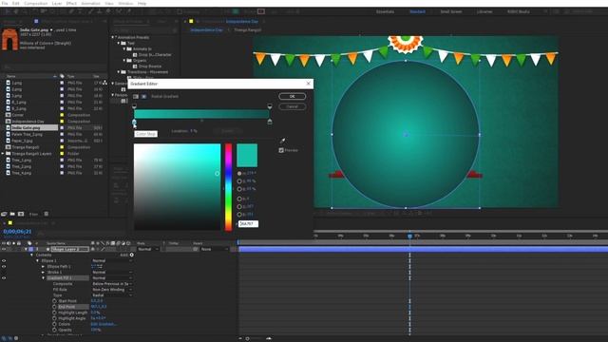
Task: Select the B brightness radio button
Action: click(239, 189)
